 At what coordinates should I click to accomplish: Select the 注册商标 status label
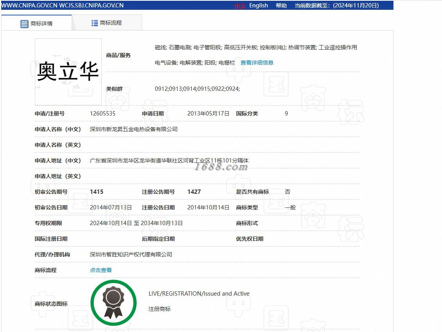point(160,309)
